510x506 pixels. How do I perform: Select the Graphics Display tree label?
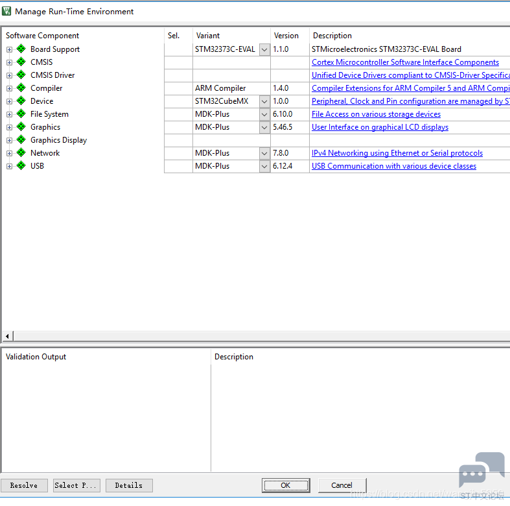click(58, 140)
